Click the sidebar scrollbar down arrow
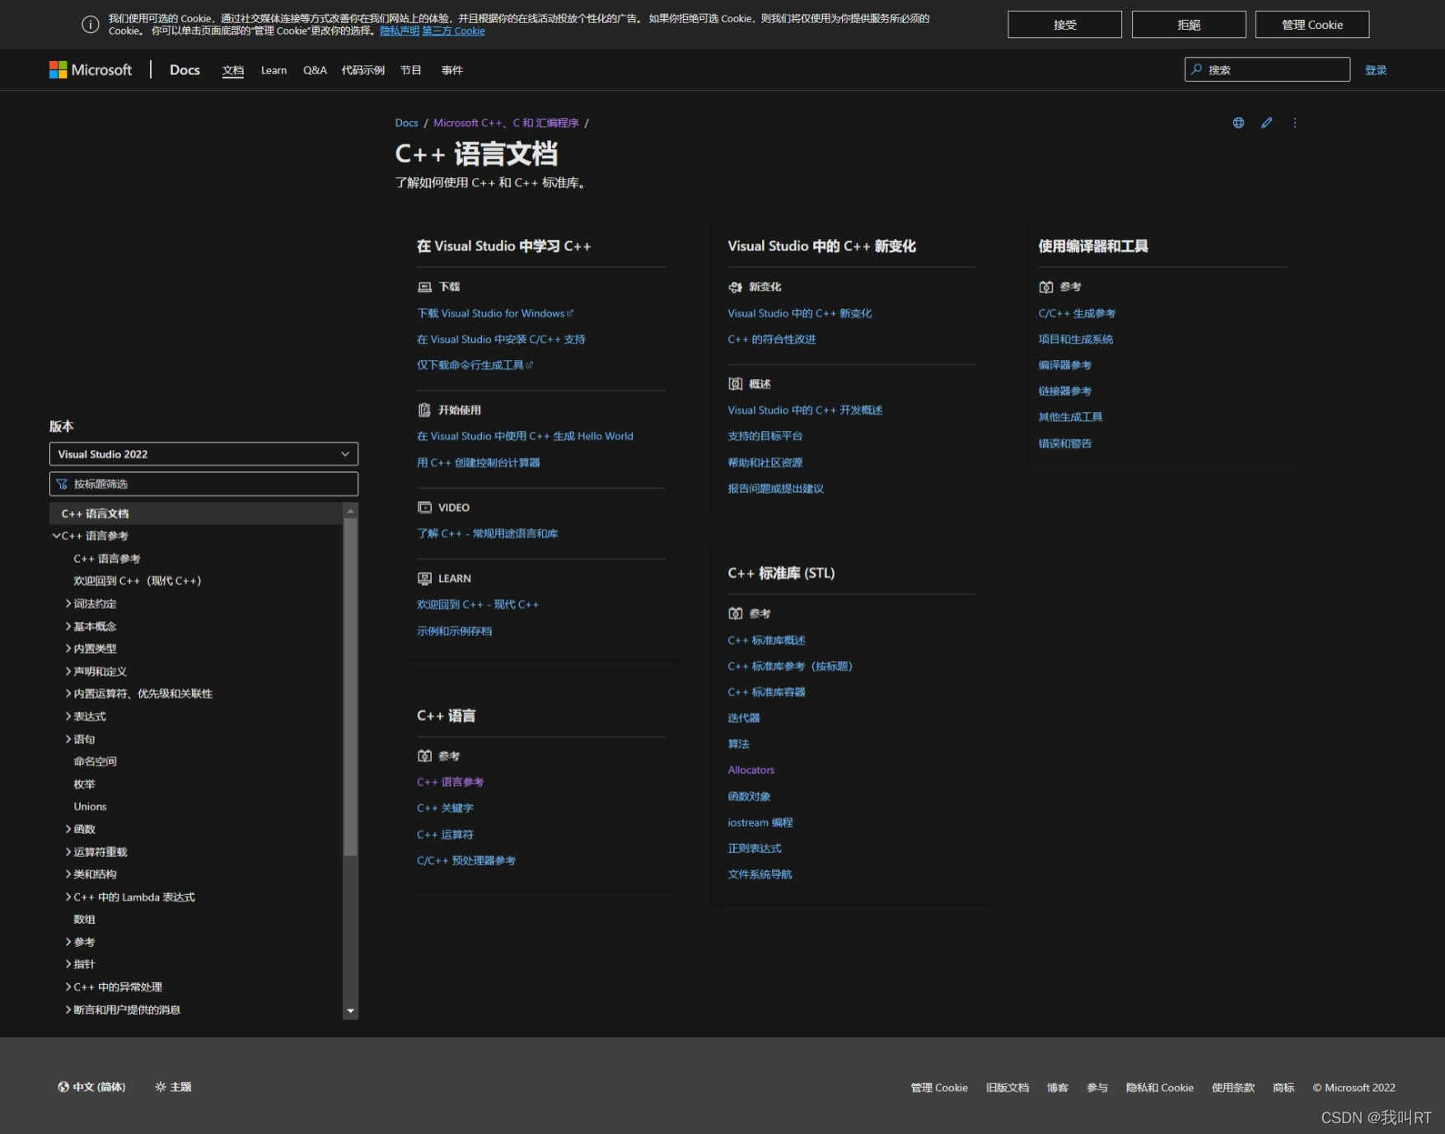 (x=351, y=1010)
